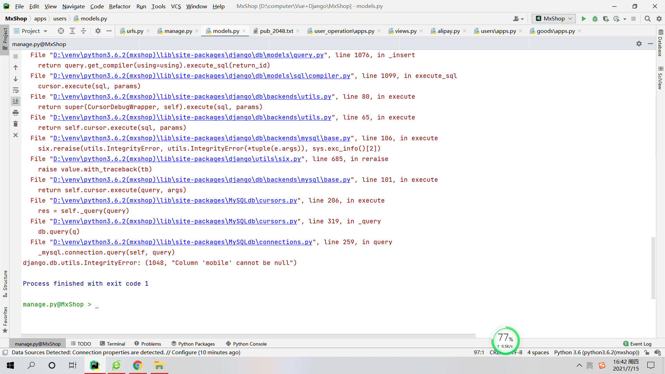Open the query.py line 1076 link

click(x=188, y=55)
